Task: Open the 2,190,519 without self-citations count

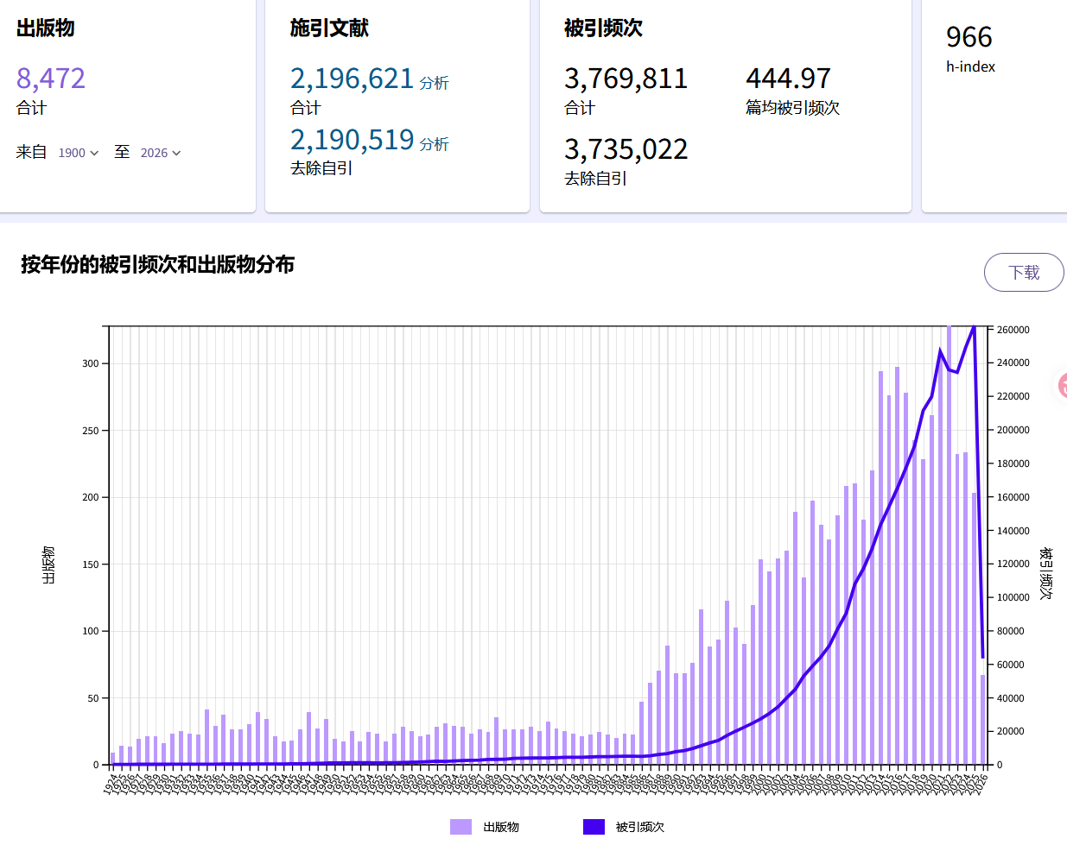Action: click(352, 140)
